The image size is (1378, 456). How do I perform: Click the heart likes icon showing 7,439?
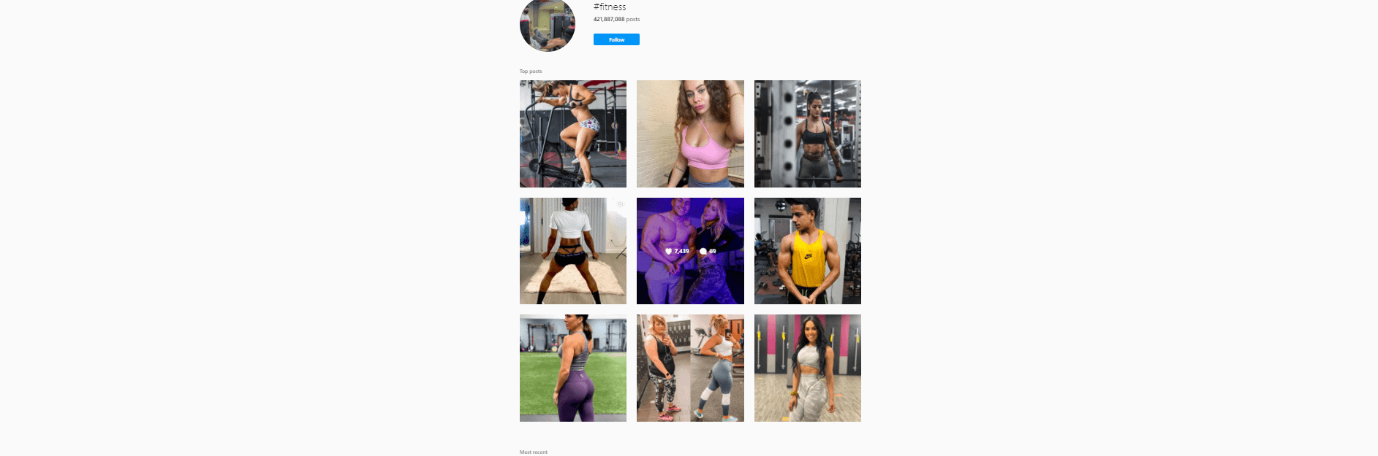click(x=668, y=251)
